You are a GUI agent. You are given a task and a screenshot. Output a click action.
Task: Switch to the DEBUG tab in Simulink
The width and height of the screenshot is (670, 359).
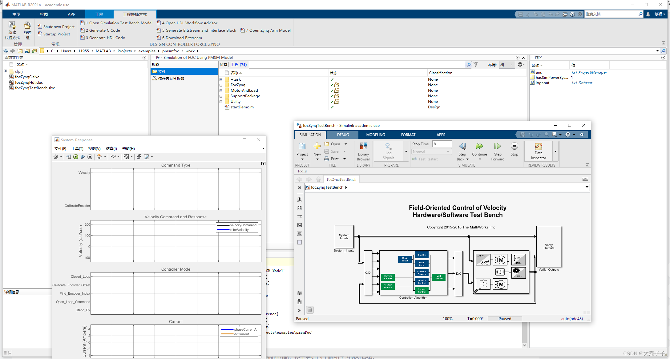pos(342,135)
